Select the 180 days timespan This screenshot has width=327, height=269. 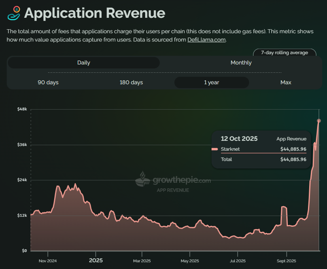tap(131, 82)
